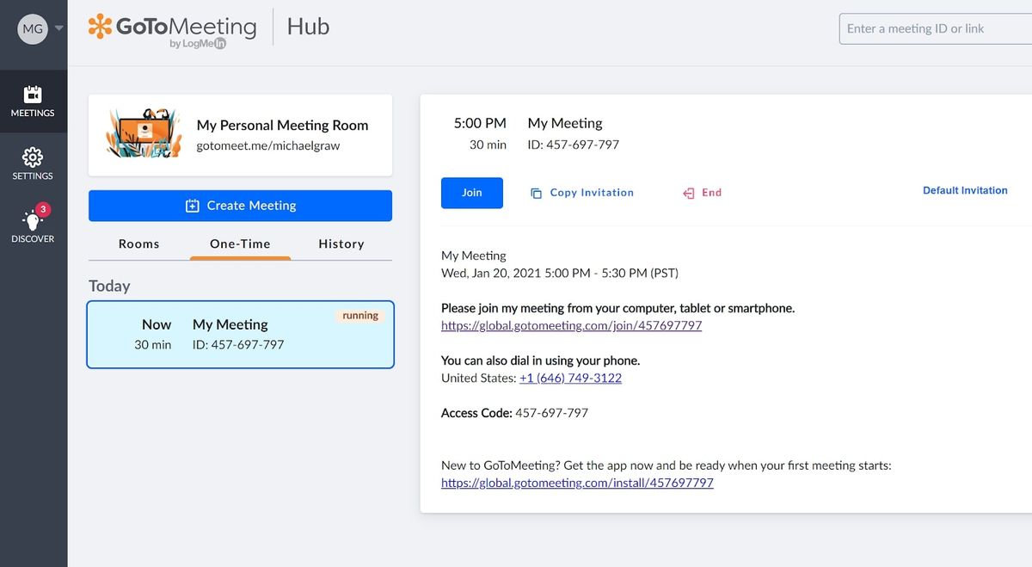Open the History tab
Screen dimensions: 1032x567
[341, 243]
